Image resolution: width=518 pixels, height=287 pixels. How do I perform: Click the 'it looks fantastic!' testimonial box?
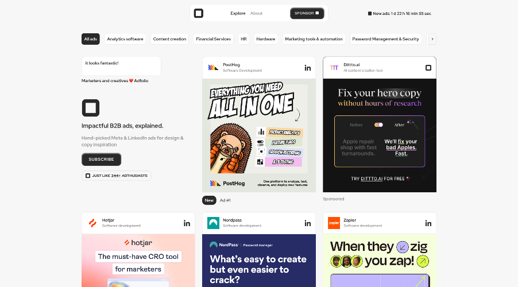click(x=121, y=65)
